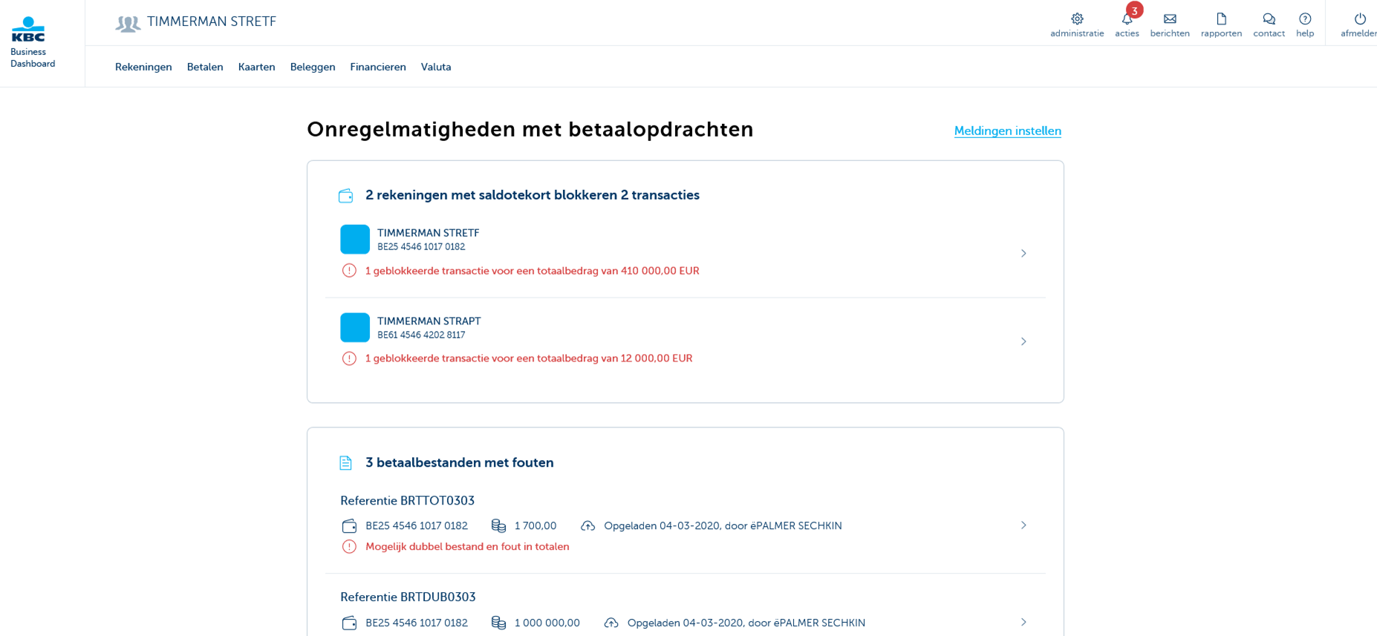Viewport: 1377px width, 636px height.
Task: Click the red 3 badge on acties
Action: 1134,10
